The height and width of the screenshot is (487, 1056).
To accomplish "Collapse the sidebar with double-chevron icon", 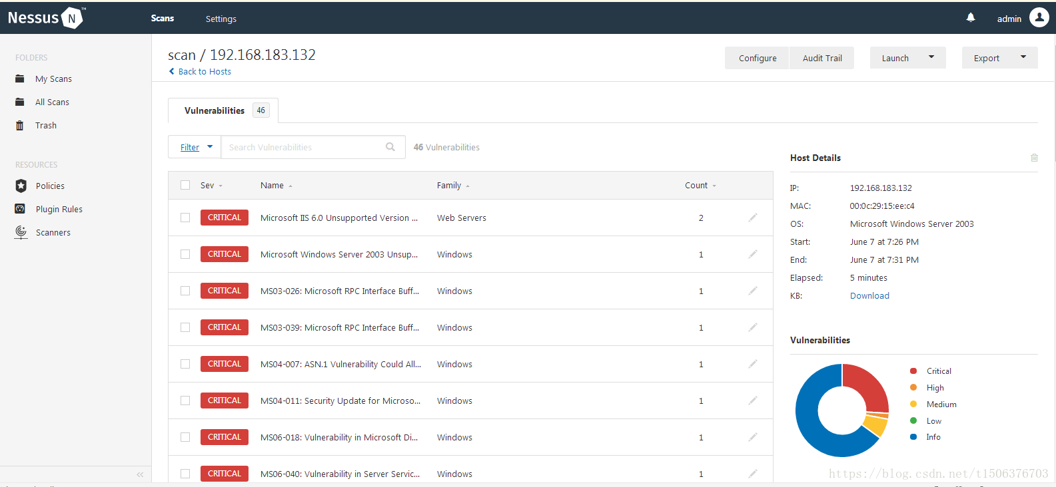I will click(x=140, y=474).
